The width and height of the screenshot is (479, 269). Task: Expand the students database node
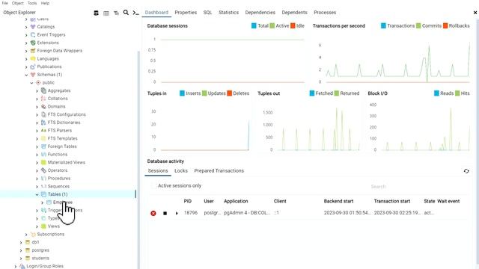tap(21, 259)
